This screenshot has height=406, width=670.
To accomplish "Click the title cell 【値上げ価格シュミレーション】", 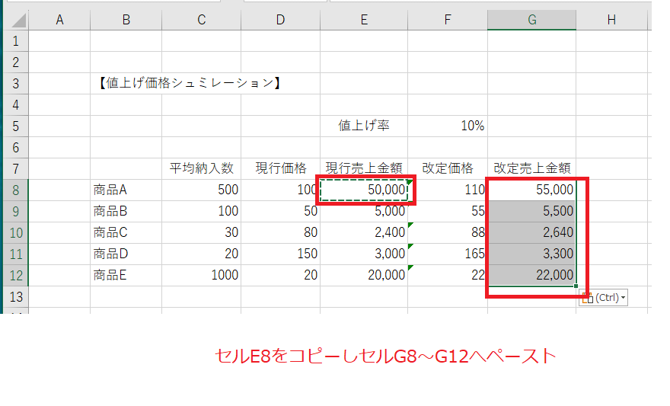I will coord(189,83).
